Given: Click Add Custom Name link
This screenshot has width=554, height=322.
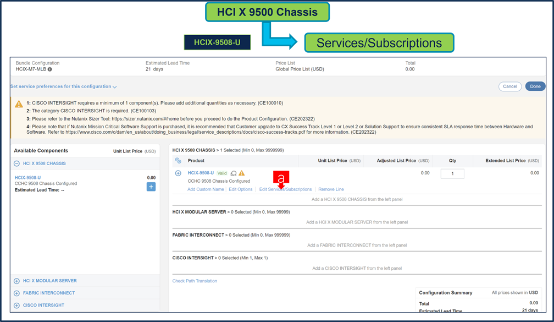Looking at the screenshot, I should click(x=206, y=189).
